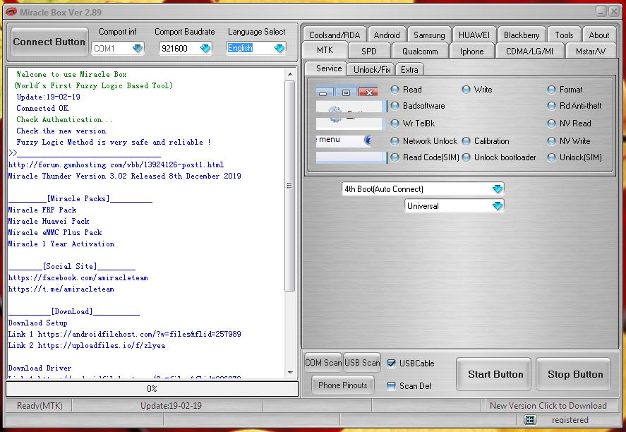Expand the 4th Boot(Auto Connect) dropdown

click(x=498, y=188)
